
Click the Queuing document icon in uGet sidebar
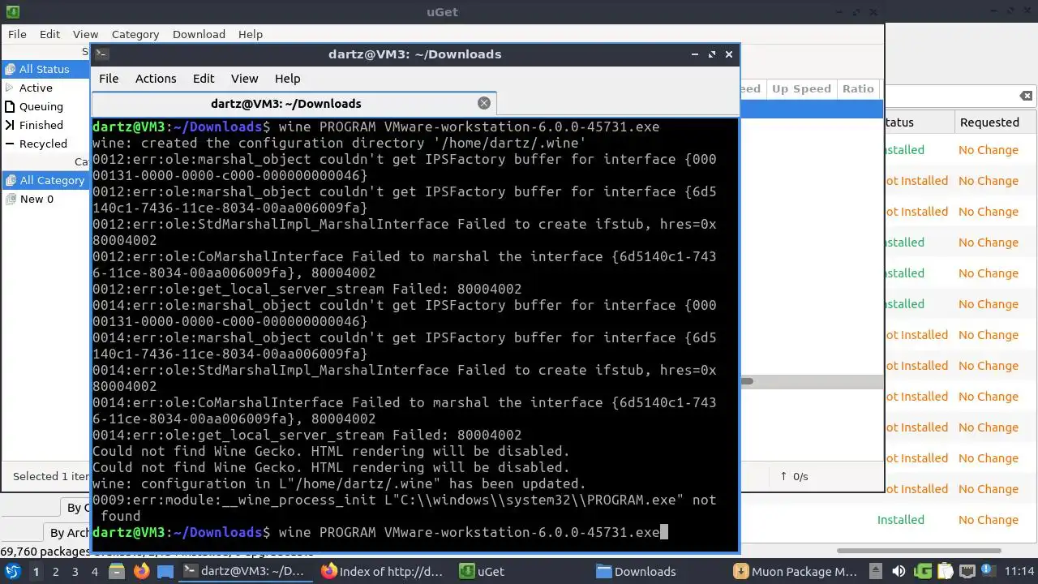click(10, 106)
